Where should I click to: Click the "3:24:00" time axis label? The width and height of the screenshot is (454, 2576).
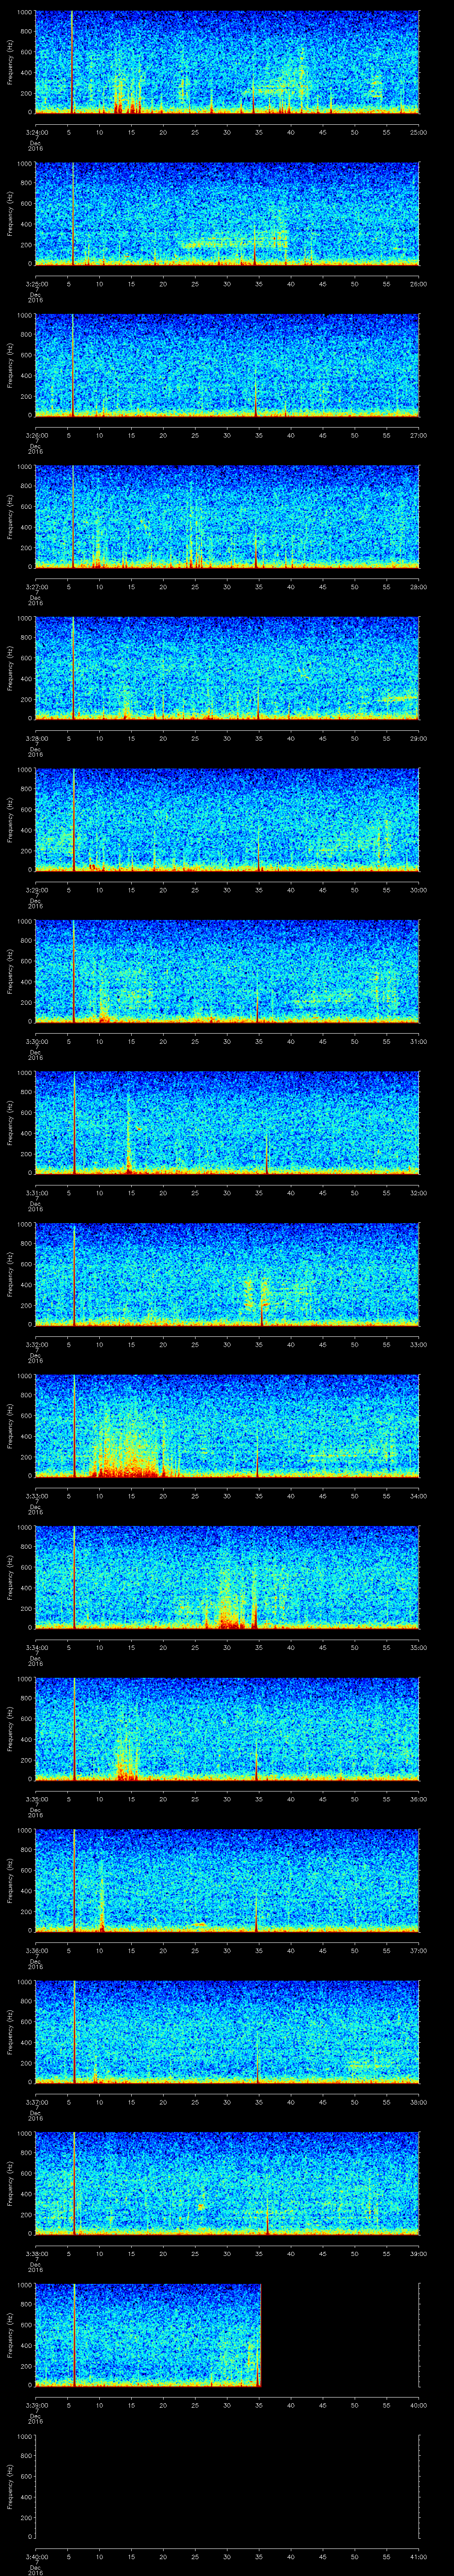click(x=37, y=132)
